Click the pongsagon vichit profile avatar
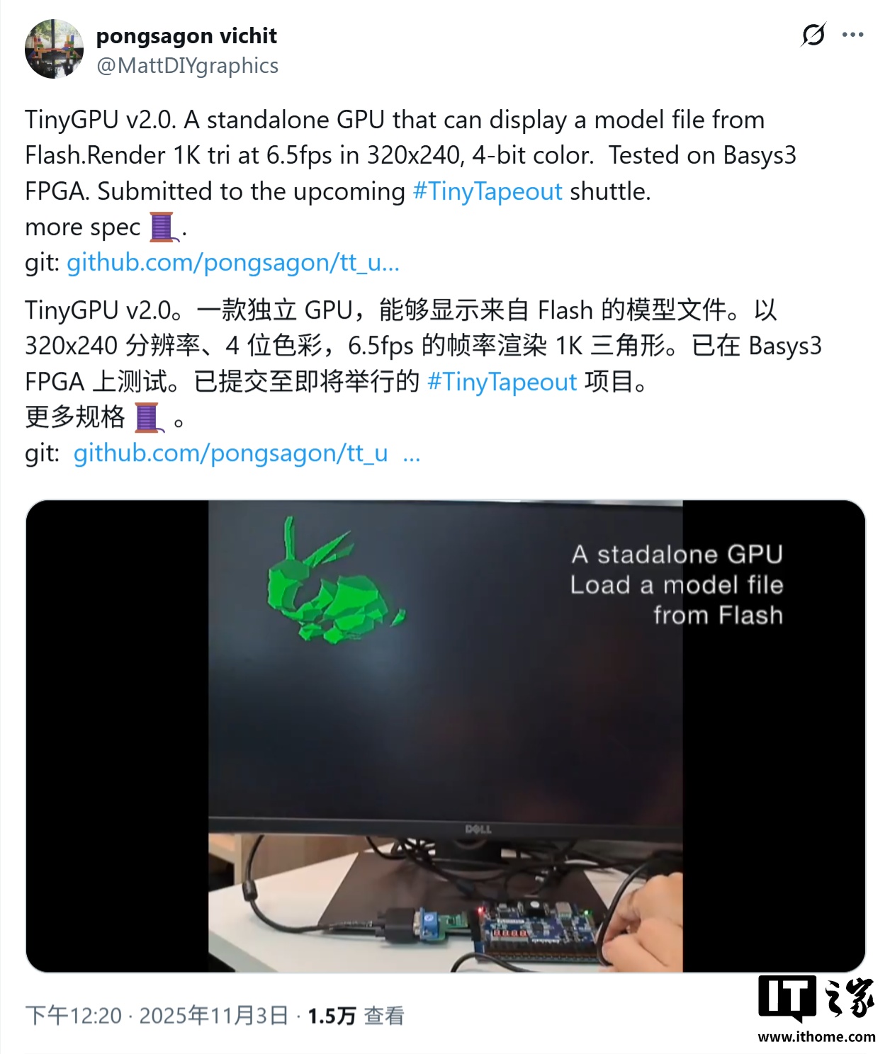The height and width of the screenshot is (1054, 890). pos(55,49)
